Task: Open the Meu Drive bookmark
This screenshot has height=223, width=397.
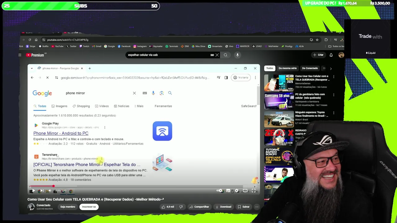Action: click(198, 46)
